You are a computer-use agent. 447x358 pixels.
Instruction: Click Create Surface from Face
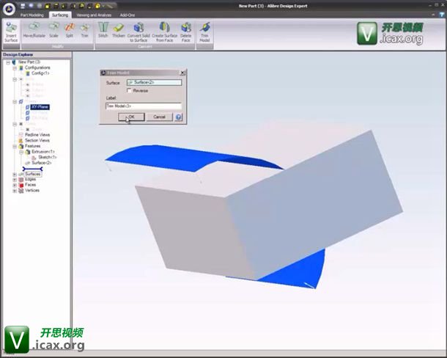click(164, 31)
